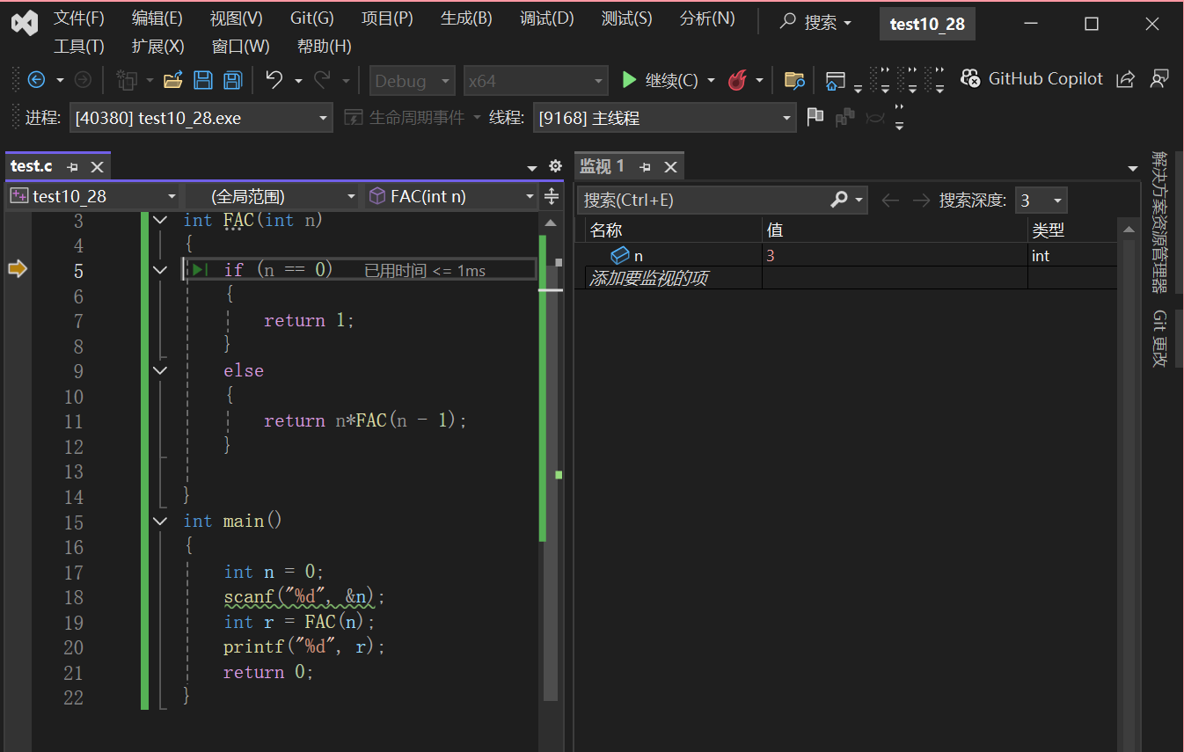The width and height of the screenshot is (1184, 752).
Task: Open the 帮助(H) menu
Action: tap(325, 47)
